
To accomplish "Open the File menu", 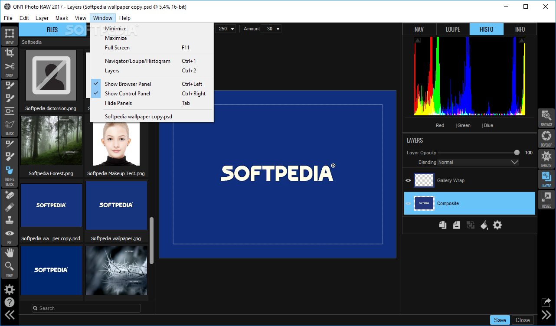I will 8,18.
